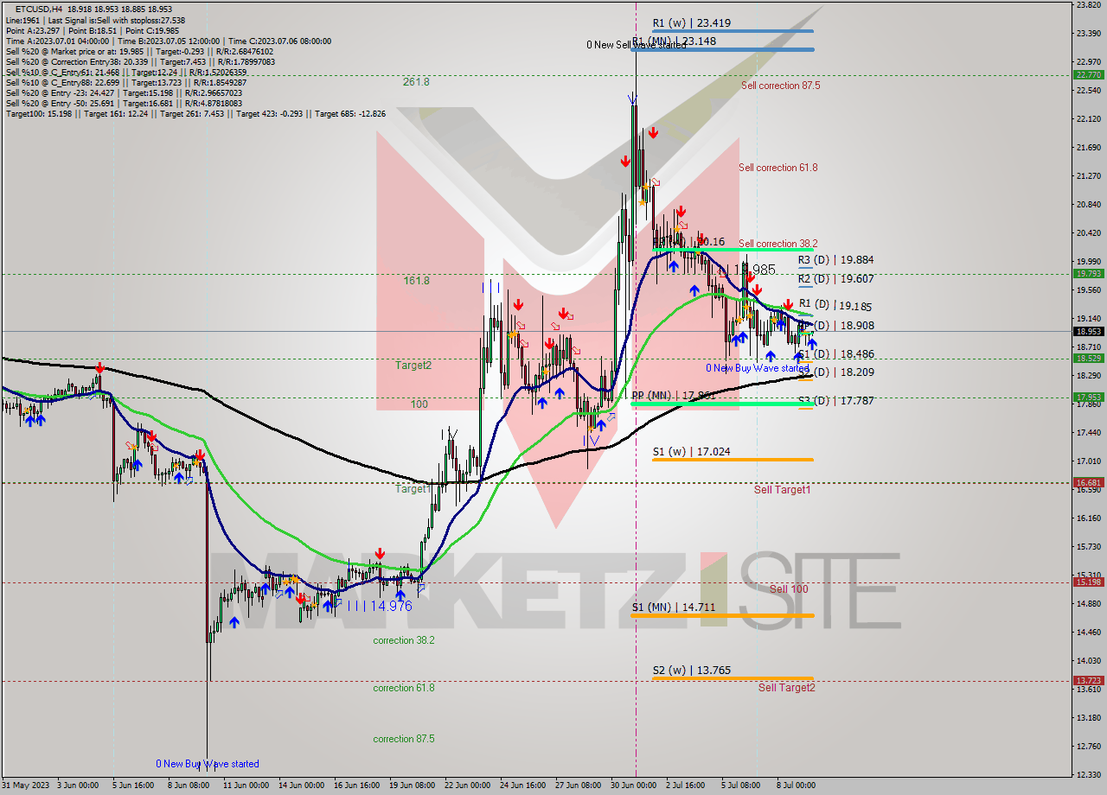The width and height of the screenshot is (1107, 795).
Task: Click the 23.820 price scale value
Action: 1088,5
